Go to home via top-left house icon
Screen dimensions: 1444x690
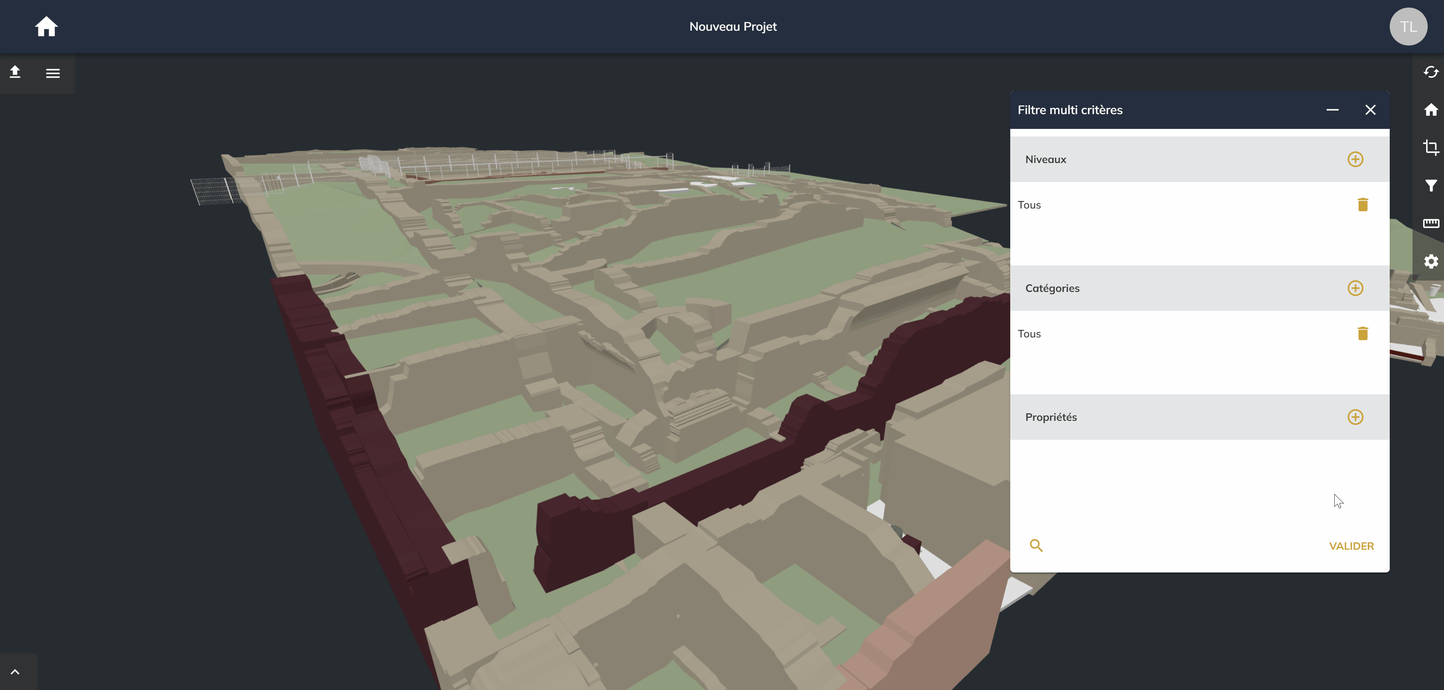pyautogui.click(x=46, y=26)
